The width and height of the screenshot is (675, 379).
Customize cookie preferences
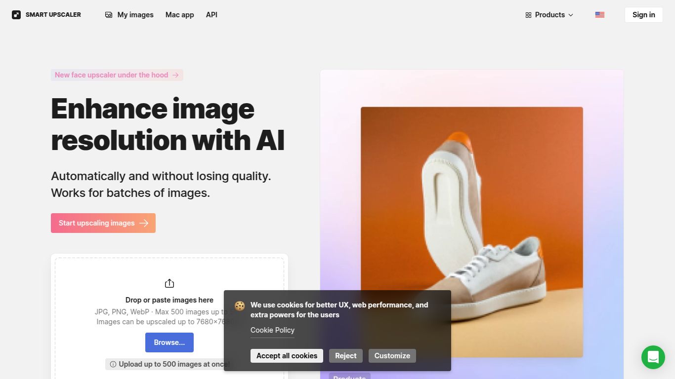point(392,356)
